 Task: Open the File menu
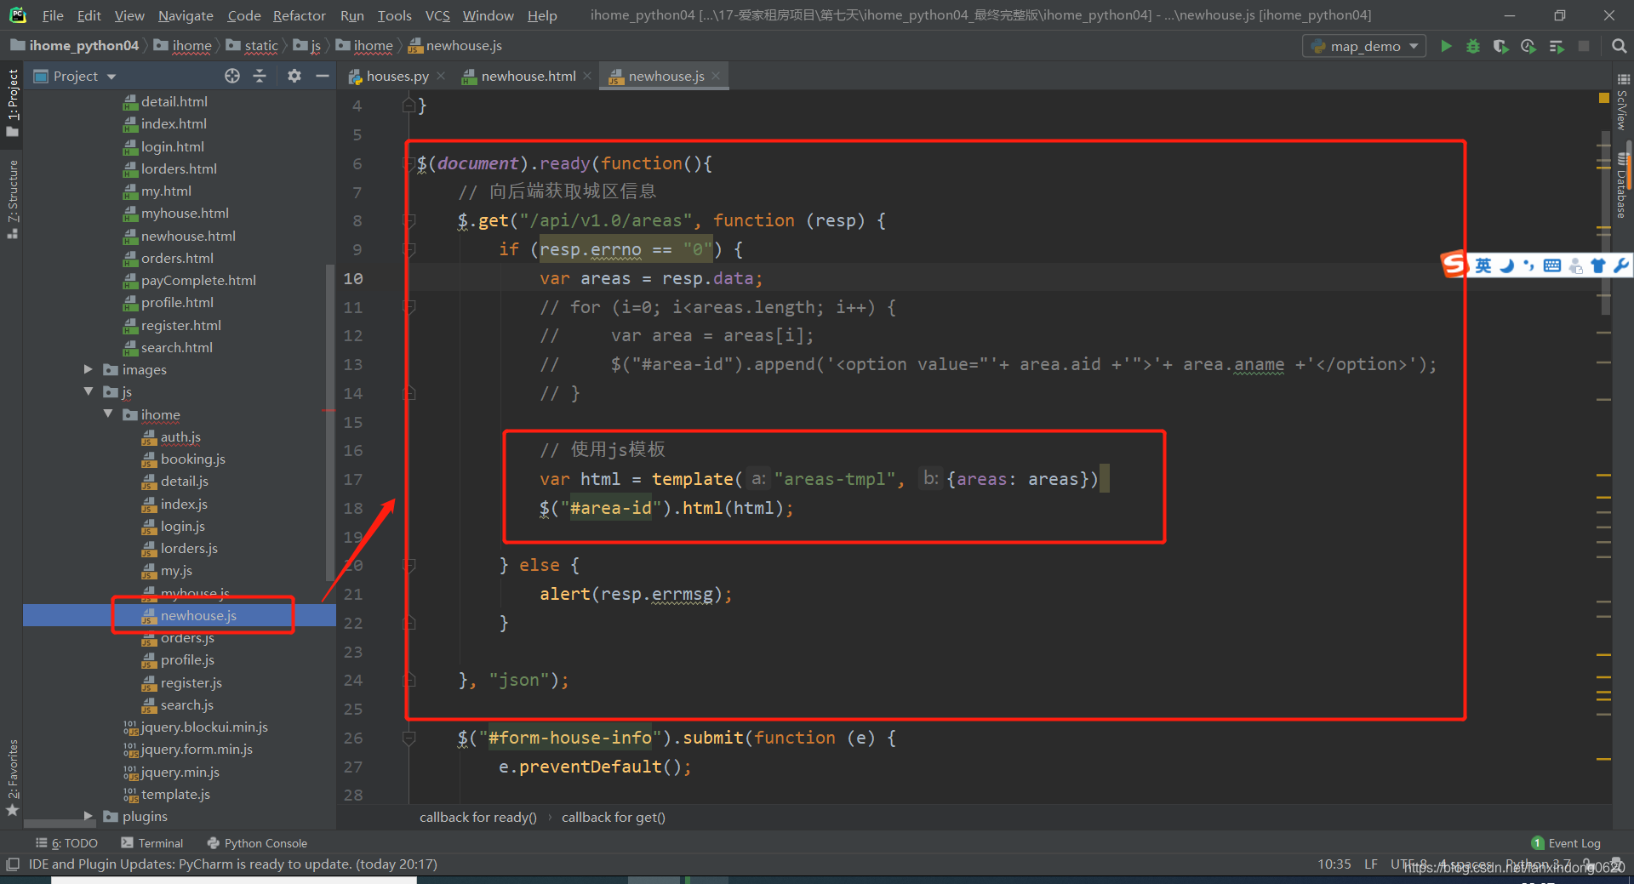click(53, 15)
